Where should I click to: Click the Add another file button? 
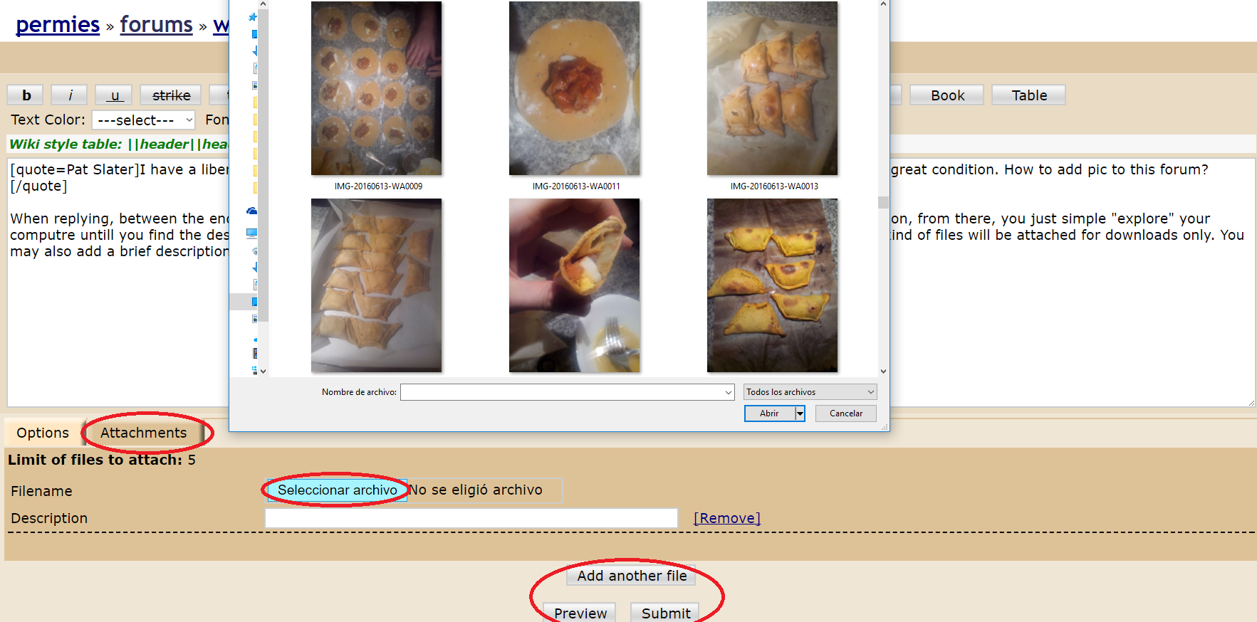pyautogui.click(x=631, y=576)
